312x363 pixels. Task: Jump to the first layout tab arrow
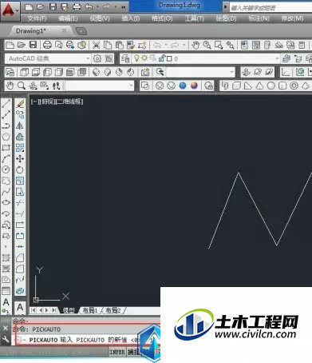[34, 310]
